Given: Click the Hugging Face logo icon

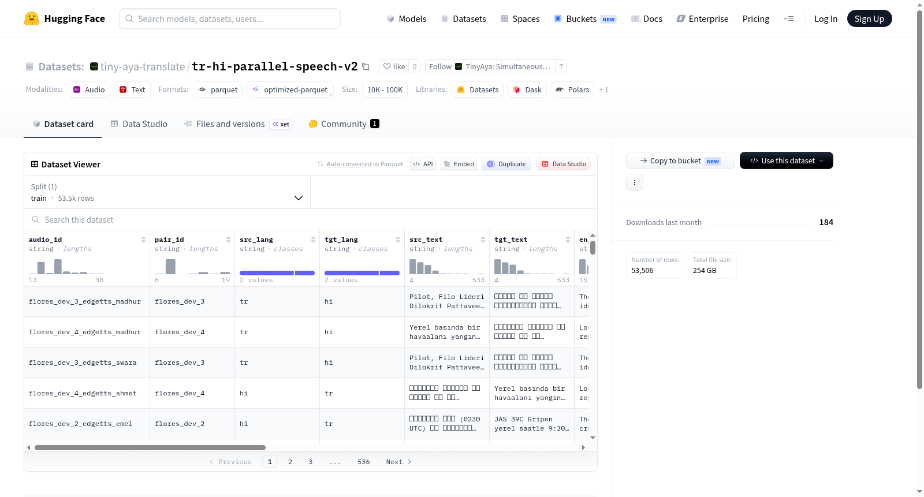Looking at the screenshot, I should tap(32, 18).
